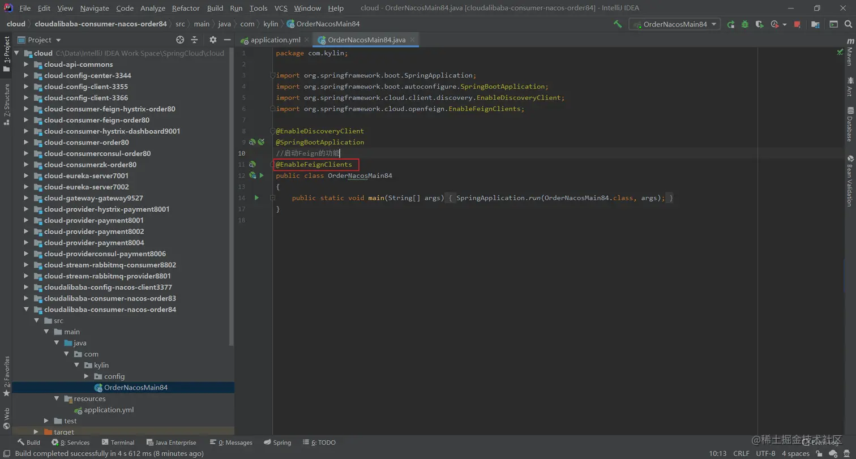Open the Navigate menu

(95, 8)
